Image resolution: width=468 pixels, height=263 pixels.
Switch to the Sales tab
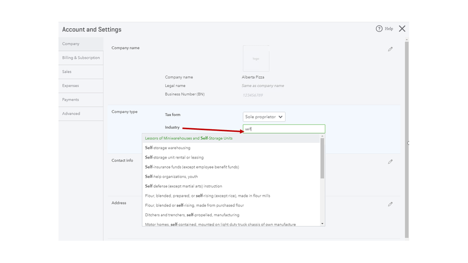tap(67, 72)
